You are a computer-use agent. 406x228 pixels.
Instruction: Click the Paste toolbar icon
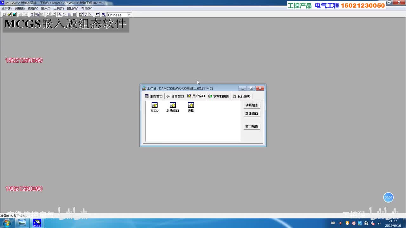(x=42, y=15)
